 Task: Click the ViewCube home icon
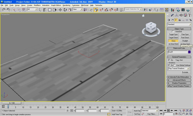pos(143,16)
